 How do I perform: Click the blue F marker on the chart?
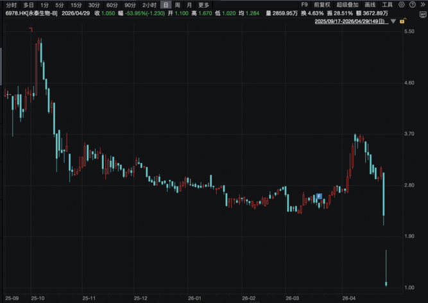click(318, 195)
